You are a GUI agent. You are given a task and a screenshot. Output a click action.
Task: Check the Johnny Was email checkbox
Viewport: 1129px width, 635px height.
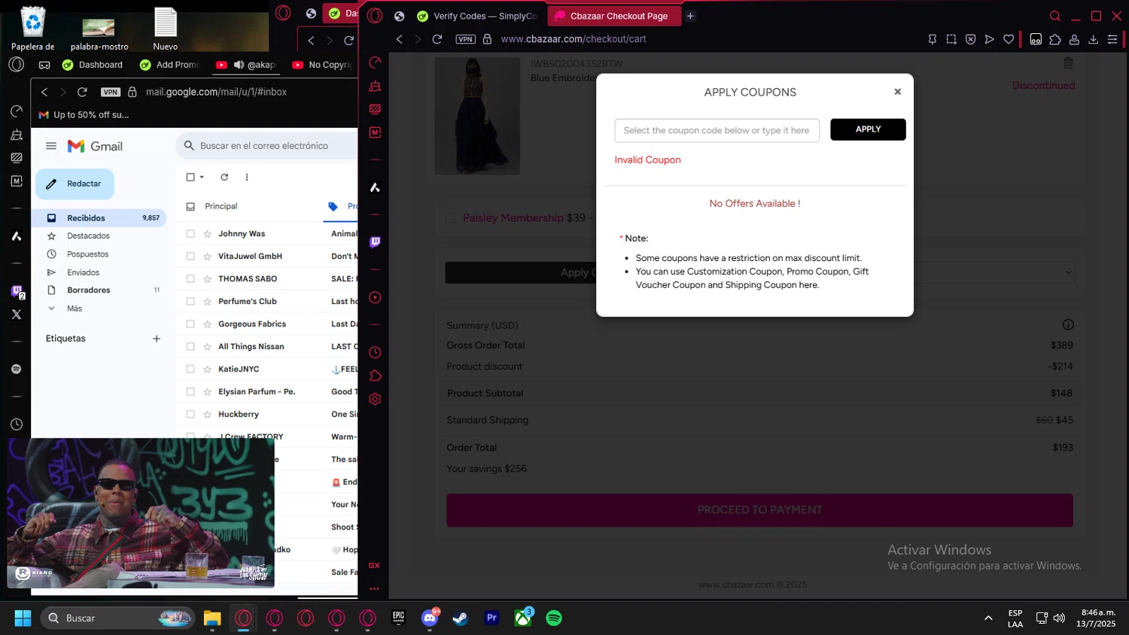190,234
